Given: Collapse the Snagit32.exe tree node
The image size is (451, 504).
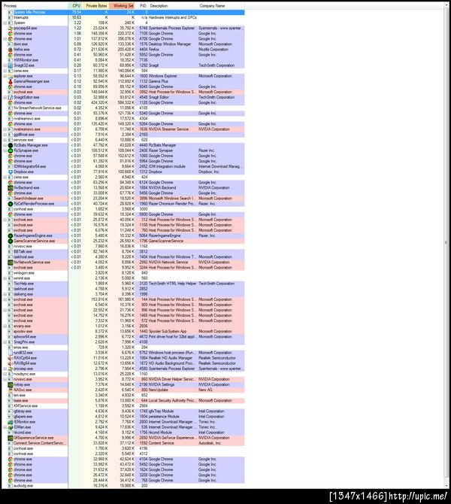Looking at the screenshot, I should (x=5, y=65).
